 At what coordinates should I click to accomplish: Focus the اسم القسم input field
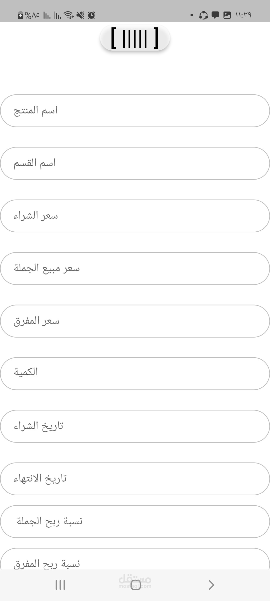pyautogui.click(x=135, y=163)
